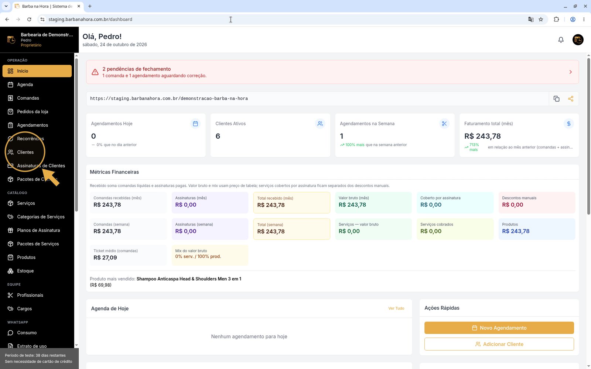
Task: Click the sidebar scrollbar
Action: [x=76, y=135]
